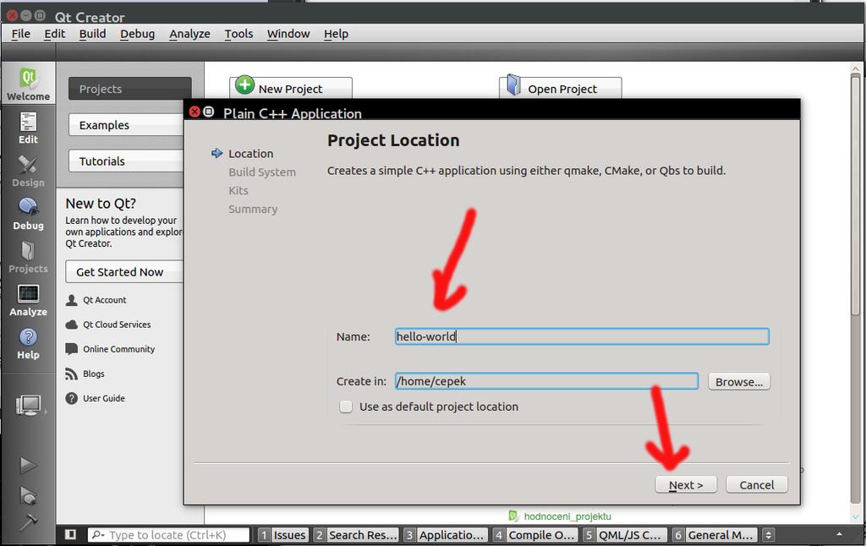Open Help mode in sidebar
The image size is (866, 546).
tap(28, 343)
